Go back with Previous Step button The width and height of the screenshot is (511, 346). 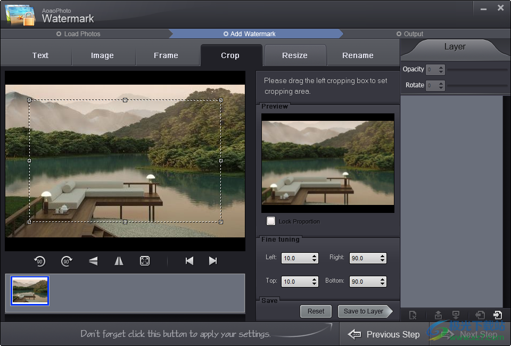tap(384, 334)
